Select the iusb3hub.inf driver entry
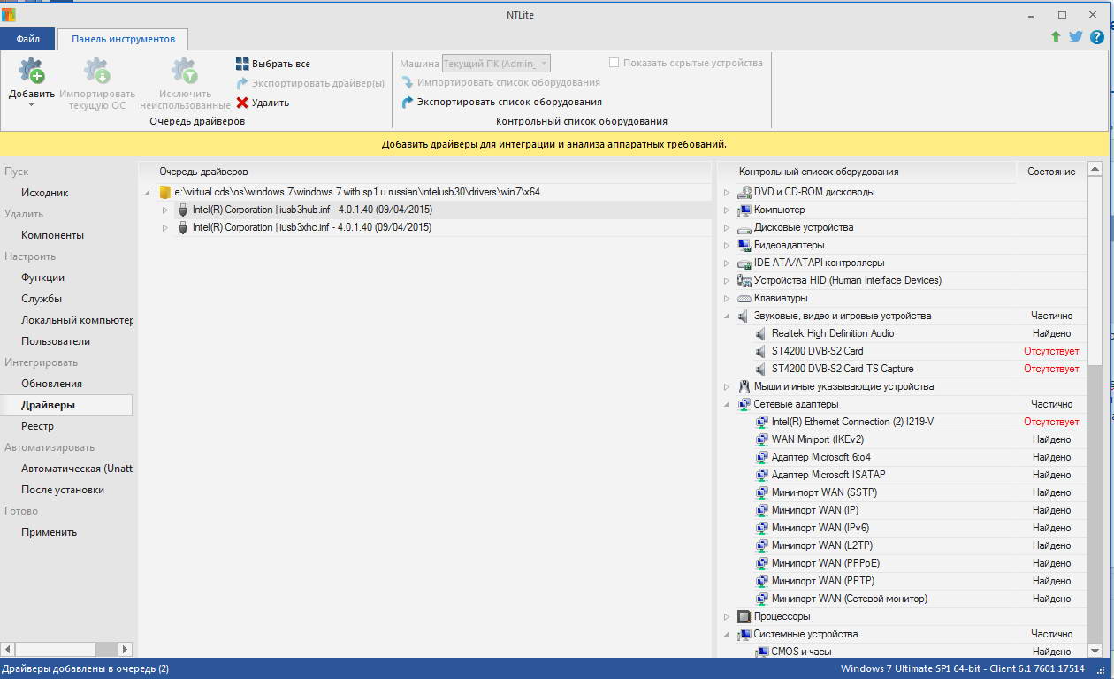This screenshot has height=679, width=1114. point(312,210)
